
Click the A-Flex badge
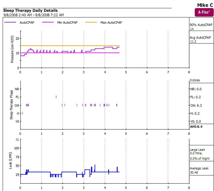[x=204, y=12]
